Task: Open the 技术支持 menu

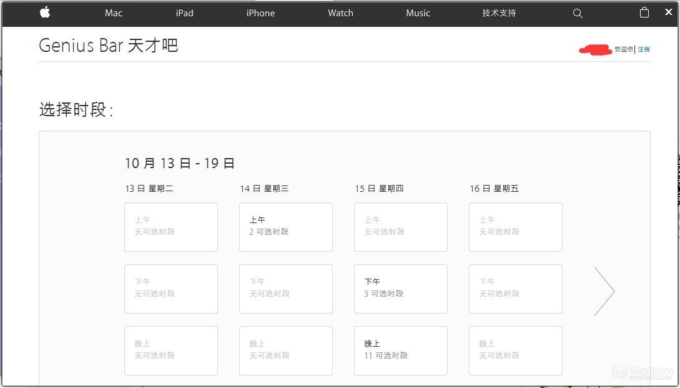Action: (x=499, y=13)
